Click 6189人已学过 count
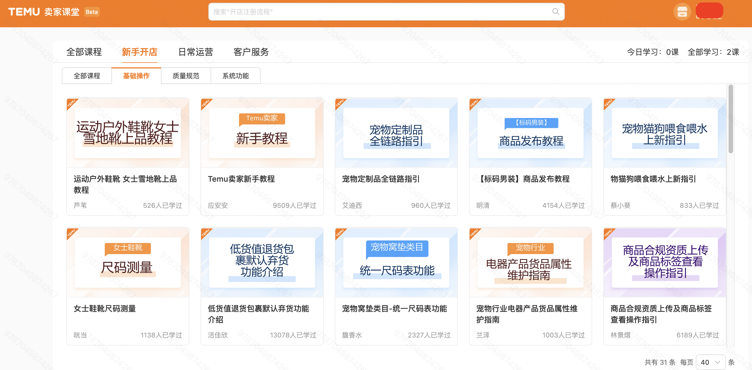The width and height of the screenshot is (752, 370). click(x=698, y=335)
